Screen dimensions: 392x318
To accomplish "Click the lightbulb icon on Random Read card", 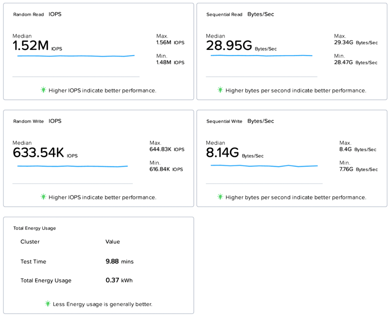I will (x=43, y=90).
